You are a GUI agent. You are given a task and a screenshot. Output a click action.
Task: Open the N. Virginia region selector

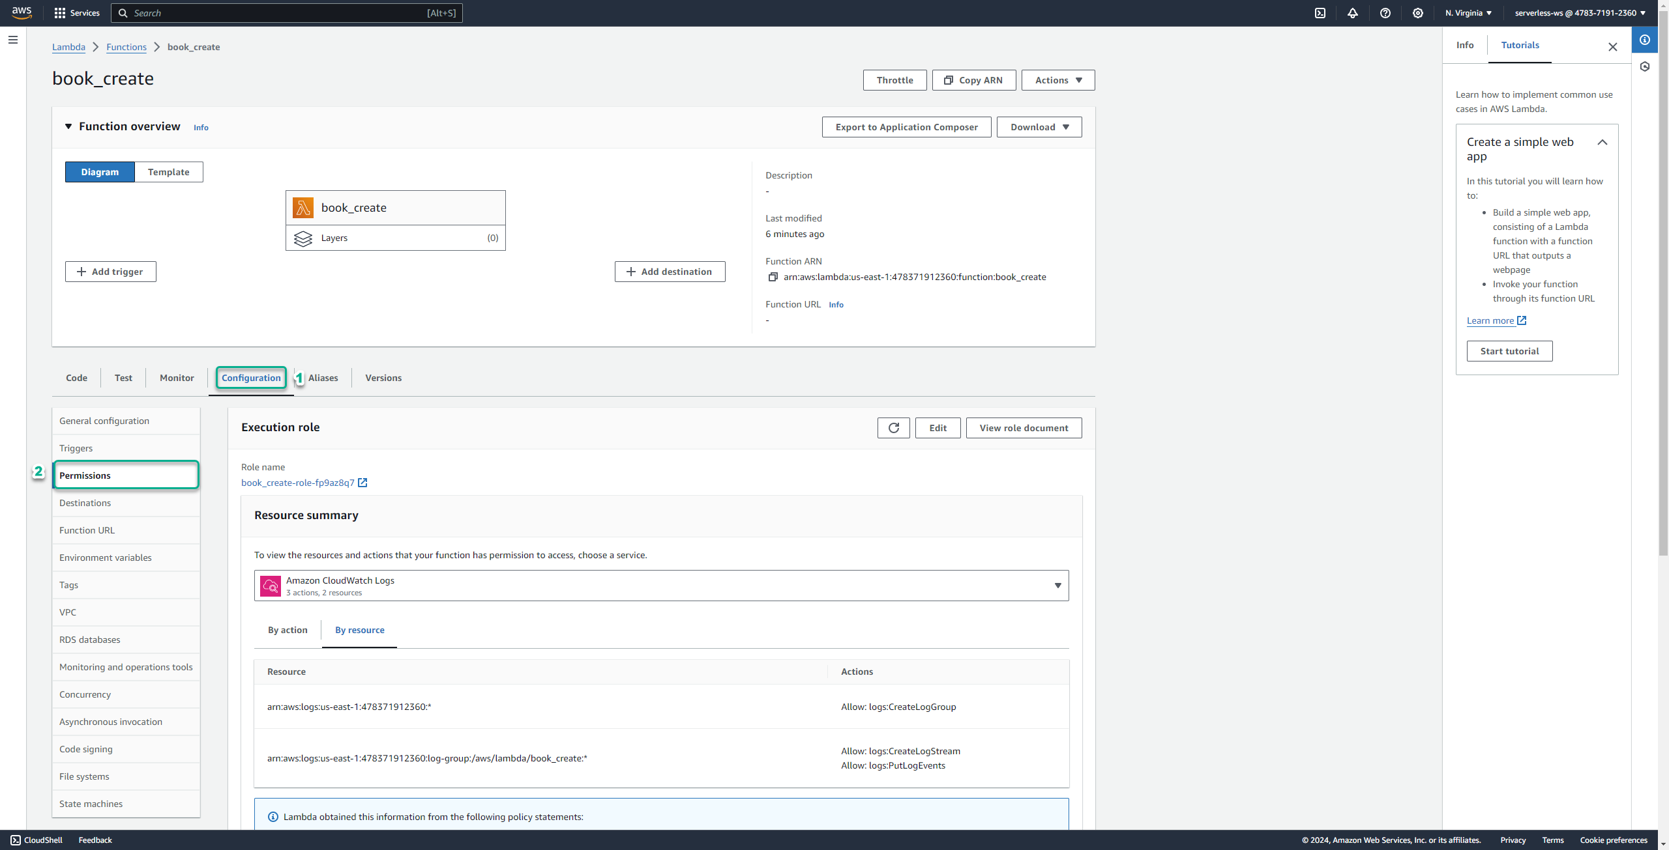coord(1468,13)
